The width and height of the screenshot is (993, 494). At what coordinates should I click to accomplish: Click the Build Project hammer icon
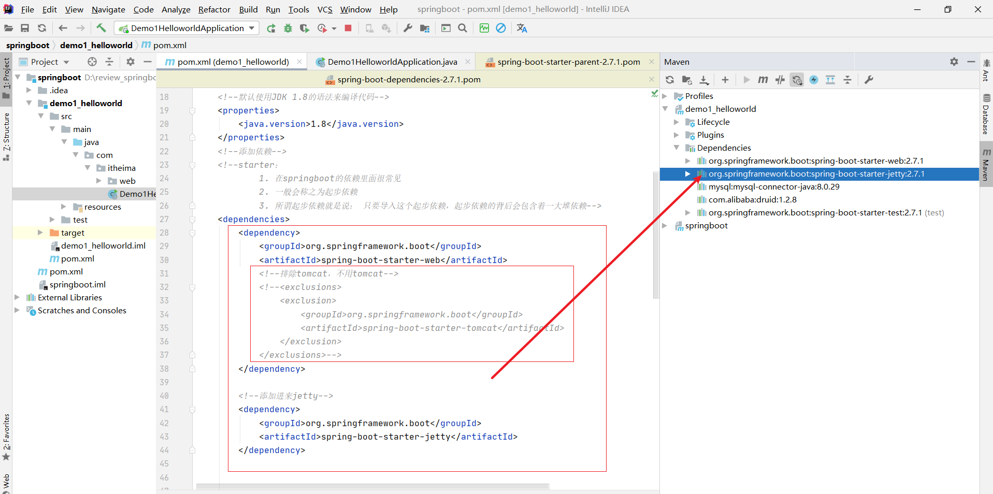pyautogui.click(x=101, y=28)
